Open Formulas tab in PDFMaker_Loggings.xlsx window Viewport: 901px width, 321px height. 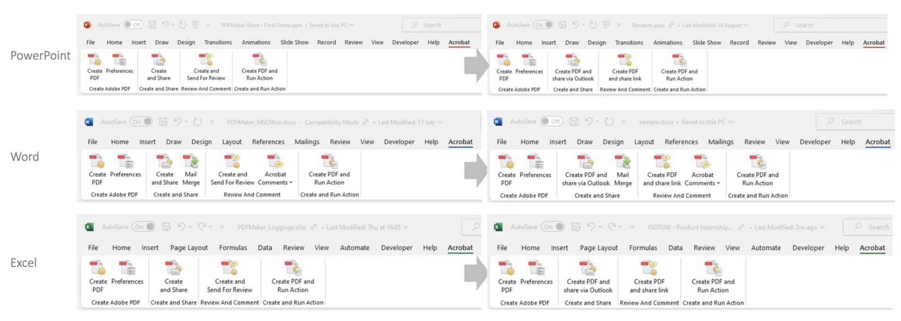(x=233, y=248)
